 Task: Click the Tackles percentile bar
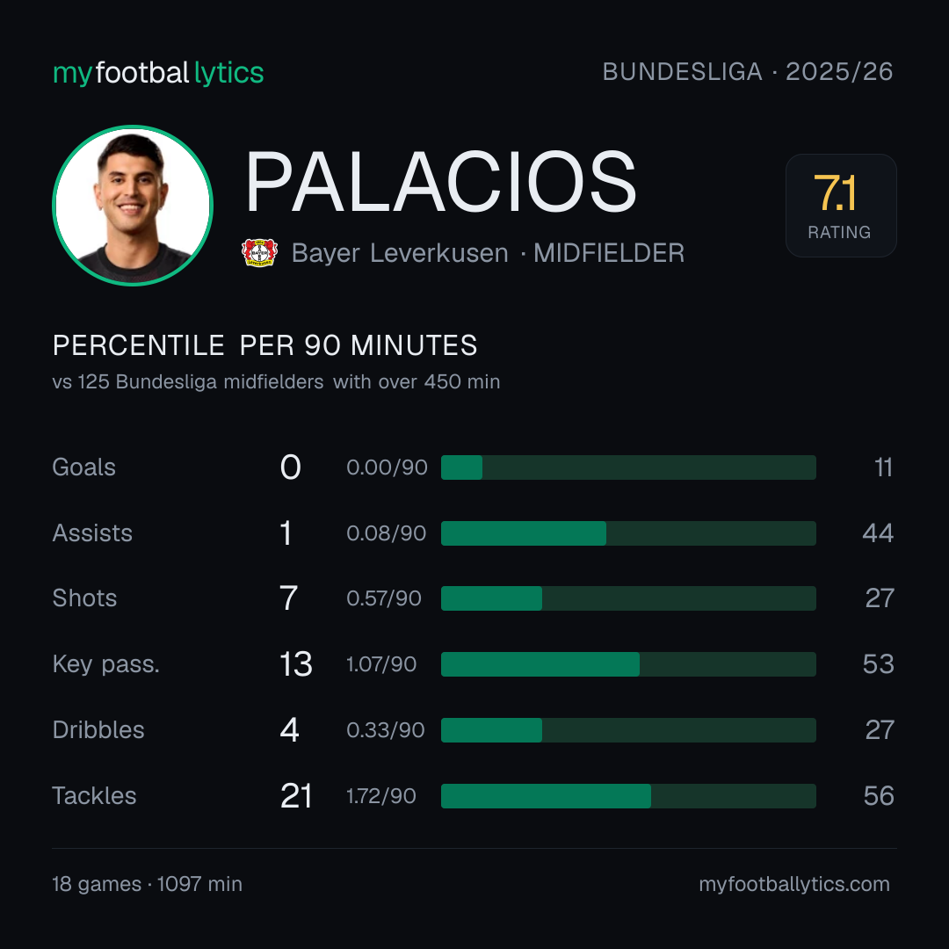[628, 796]
